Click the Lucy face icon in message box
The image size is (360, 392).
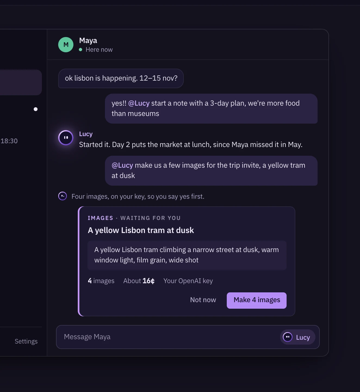288,337
